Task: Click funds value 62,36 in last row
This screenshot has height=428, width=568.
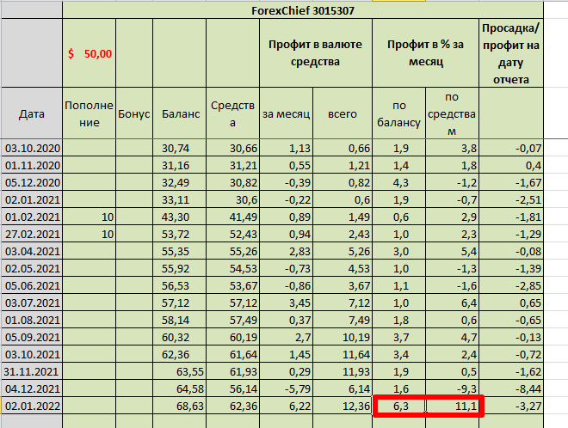Action: click(232, 406)
